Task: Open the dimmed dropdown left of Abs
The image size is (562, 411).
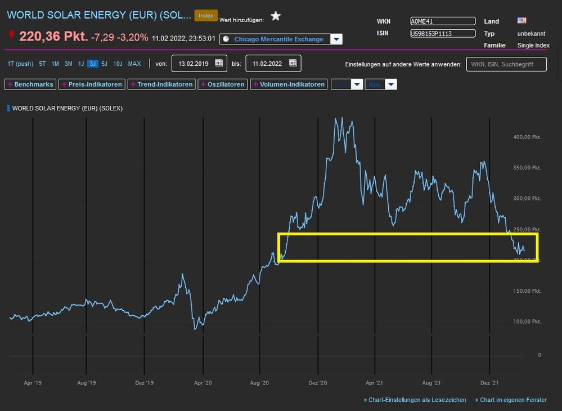Action: [357, 84]
